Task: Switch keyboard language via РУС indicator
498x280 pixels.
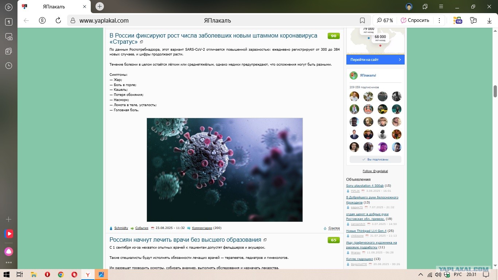Action: click(x=458, y=275)
